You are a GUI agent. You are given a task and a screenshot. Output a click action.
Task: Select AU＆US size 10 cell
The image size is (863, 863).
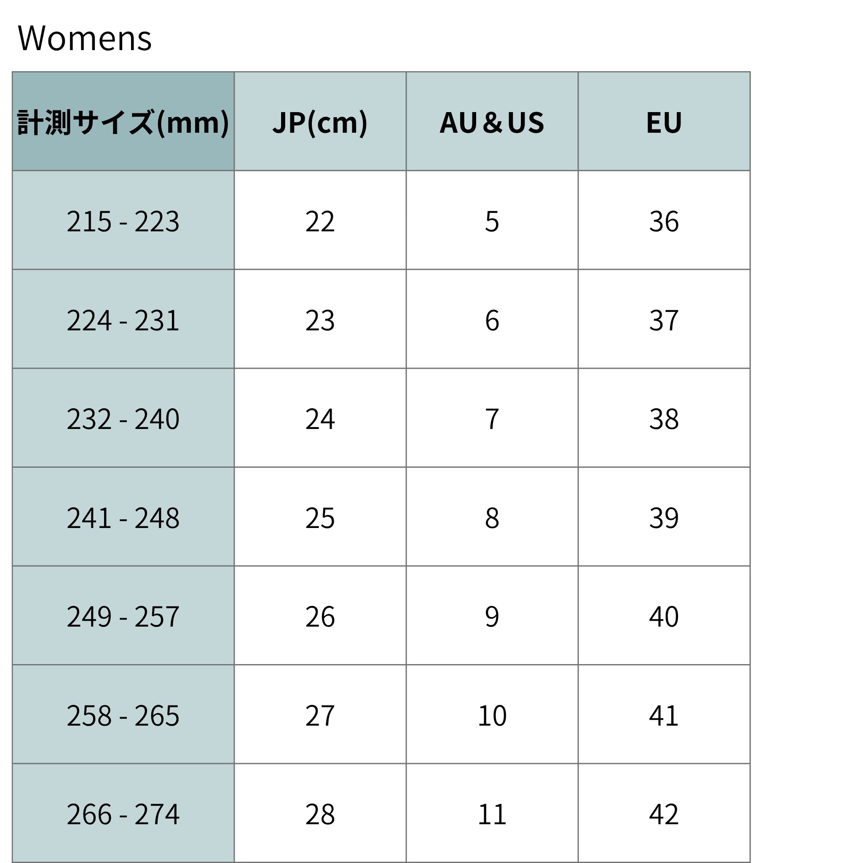pyautogui.click(x=492, y=715)
